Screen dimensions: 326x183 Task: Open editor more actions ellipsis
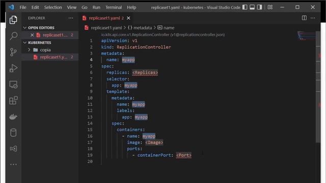point(313,18)
